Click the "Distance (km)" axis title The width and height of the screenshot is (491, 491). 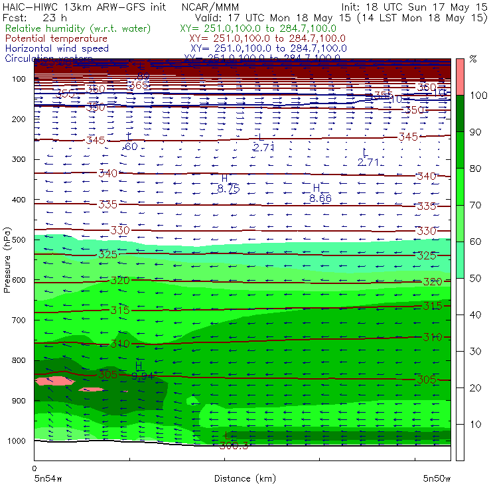(x=245, y=478)
